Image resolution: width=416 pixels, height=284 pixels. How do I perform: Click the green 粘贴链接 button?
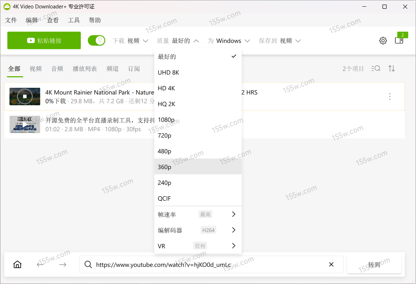[x=44, y=41]
